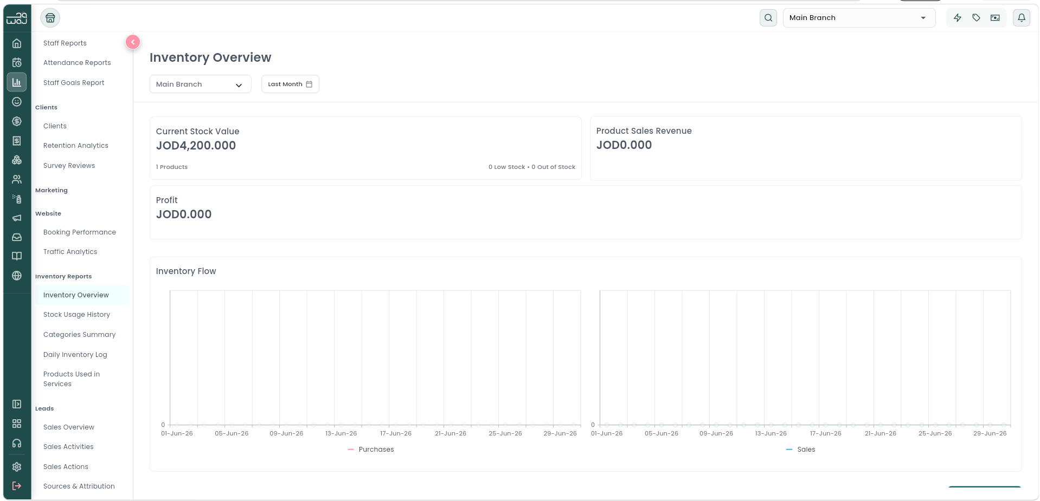Viewport: 1040px width, 501px height.
Task: Click the cash banknote icon in header
Action: 995,18
